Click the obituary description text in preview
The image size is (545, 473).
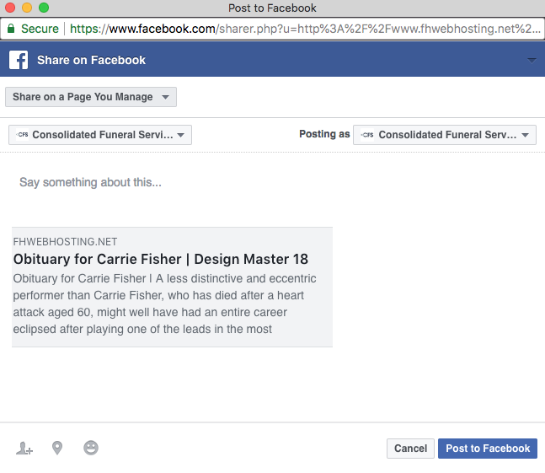(x=165, y=304)
